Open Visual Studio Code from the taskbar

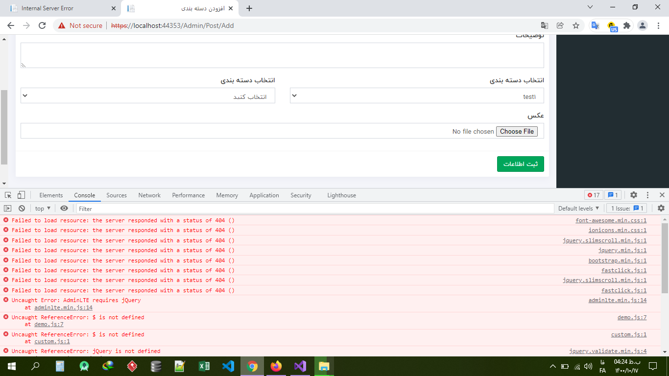tap(228, 366)
